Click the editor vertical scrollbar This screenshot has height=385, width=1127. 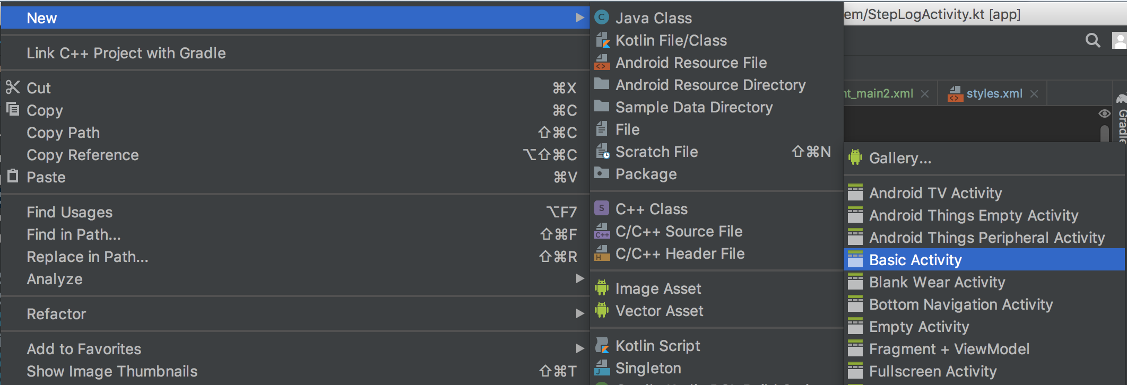1105,133
